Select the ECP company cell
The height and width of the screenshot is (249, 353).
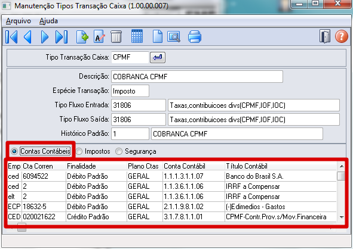[x=14, y=207]
